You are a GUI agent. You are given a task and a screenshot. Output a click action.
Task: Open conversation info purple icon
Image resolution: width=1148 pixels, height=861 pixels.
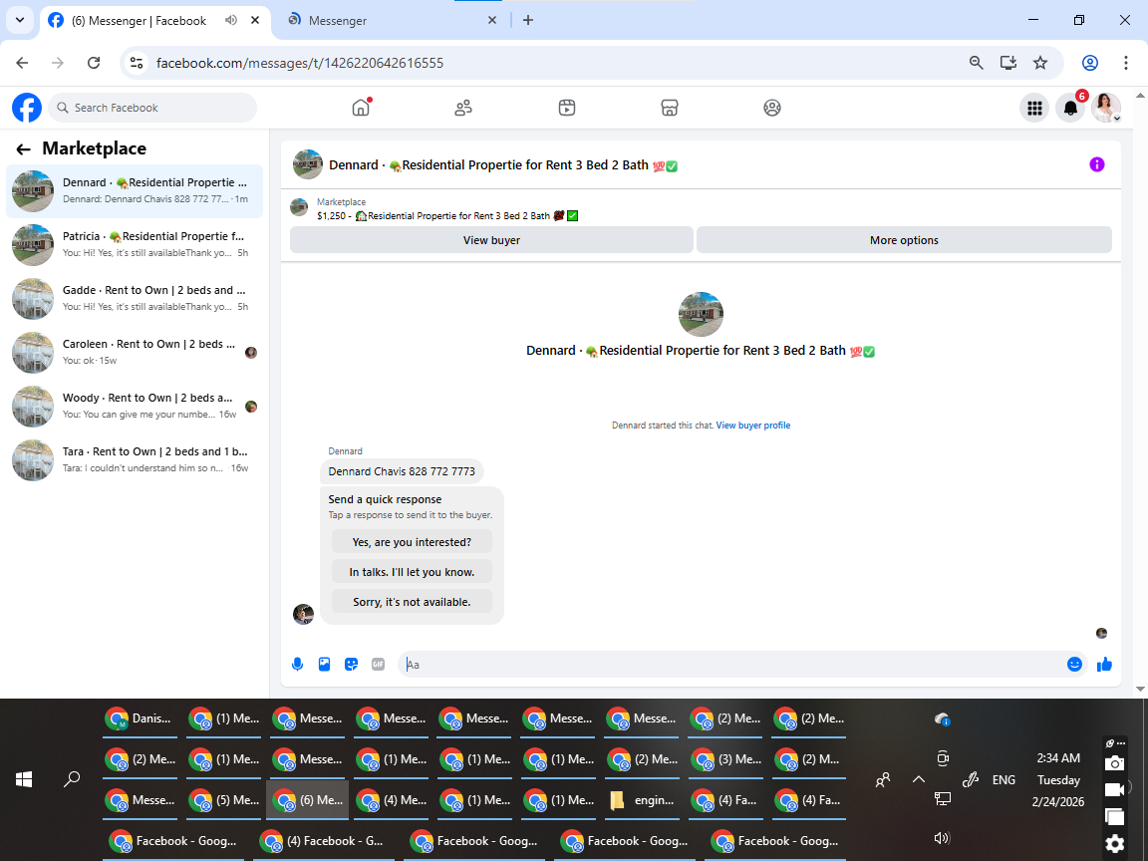click(1097, 164)
